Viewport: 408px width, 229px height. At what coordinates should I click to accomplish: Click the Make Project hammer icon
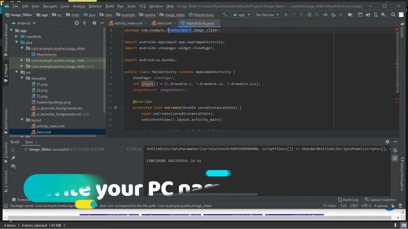(x=225, y=15)
